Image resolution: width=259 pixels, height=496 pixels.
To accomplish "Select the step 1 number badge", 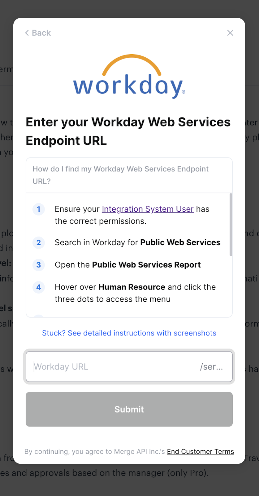I will tap(39, 209).
